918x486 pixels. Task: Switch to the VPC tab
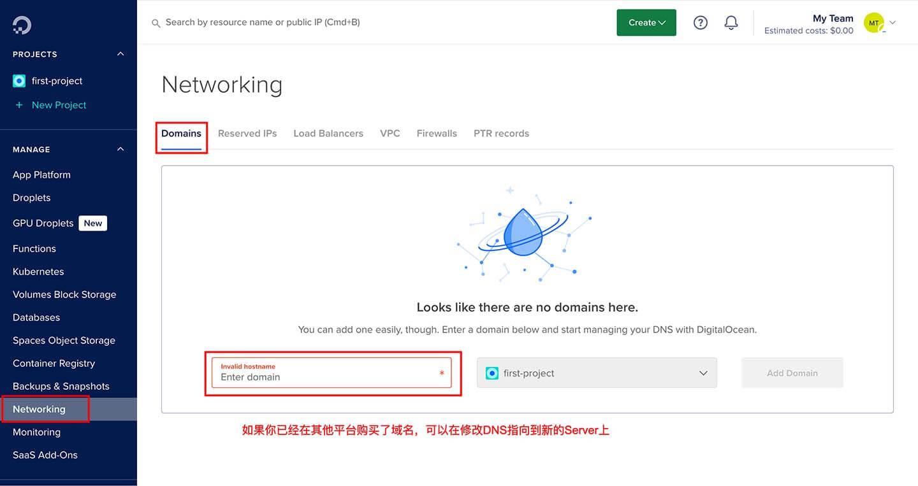tap(390, 134)
